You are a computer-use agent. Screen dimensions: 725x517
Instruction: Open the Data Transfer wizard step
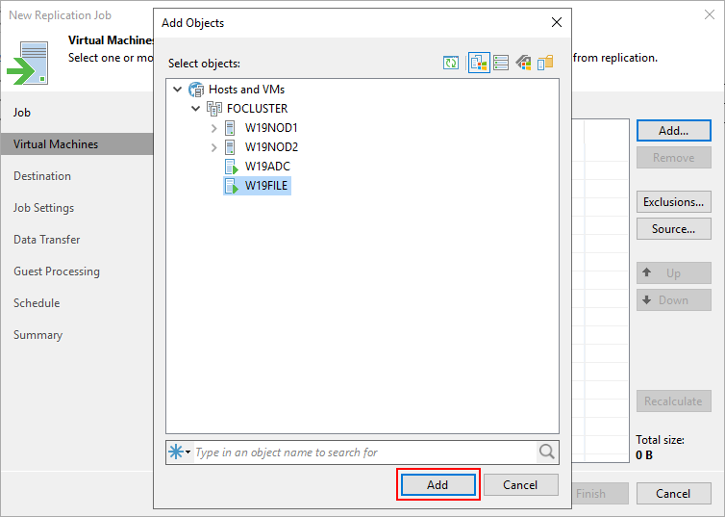click(47, 240)
